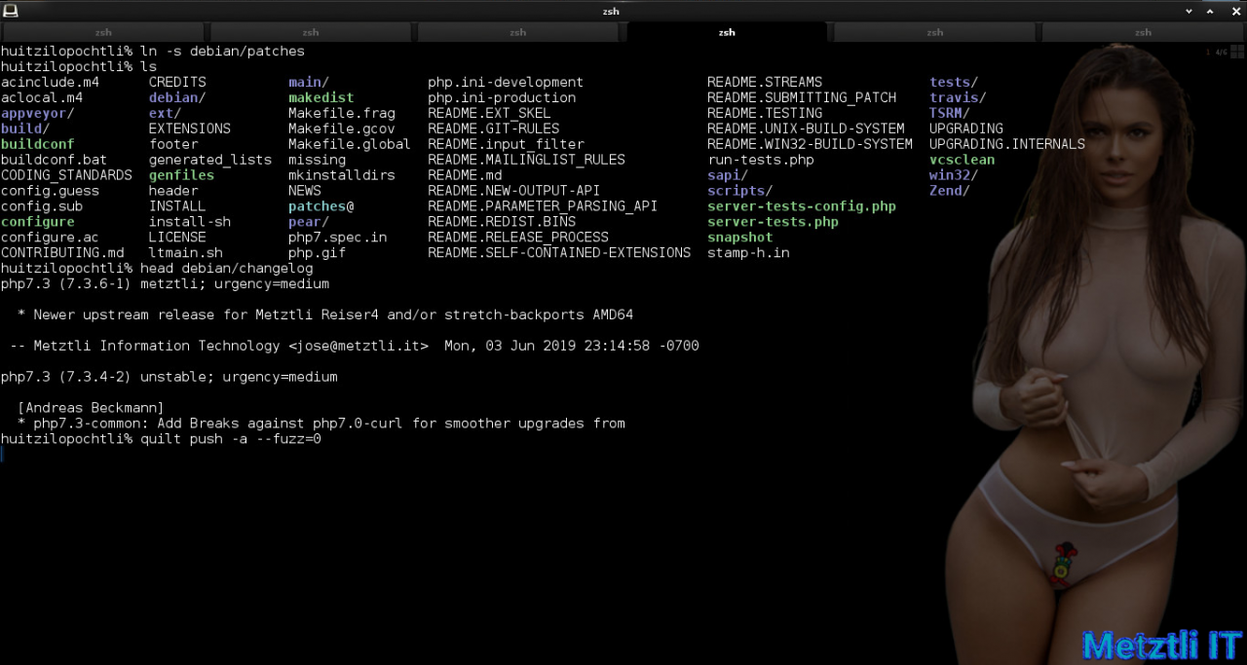This screenshot has width=1247, height=665.
Task: Click 'php.gif' file name
Action: pos(318,253)
